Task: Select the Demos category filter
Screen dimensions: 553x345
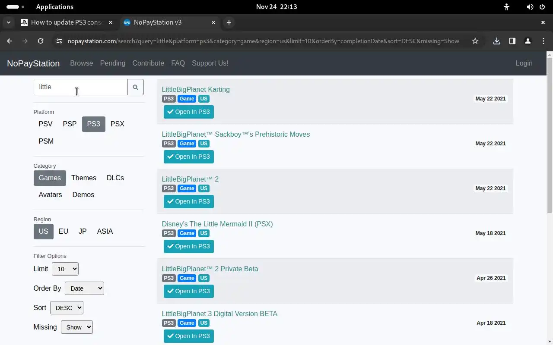Action: click(83, 194)
